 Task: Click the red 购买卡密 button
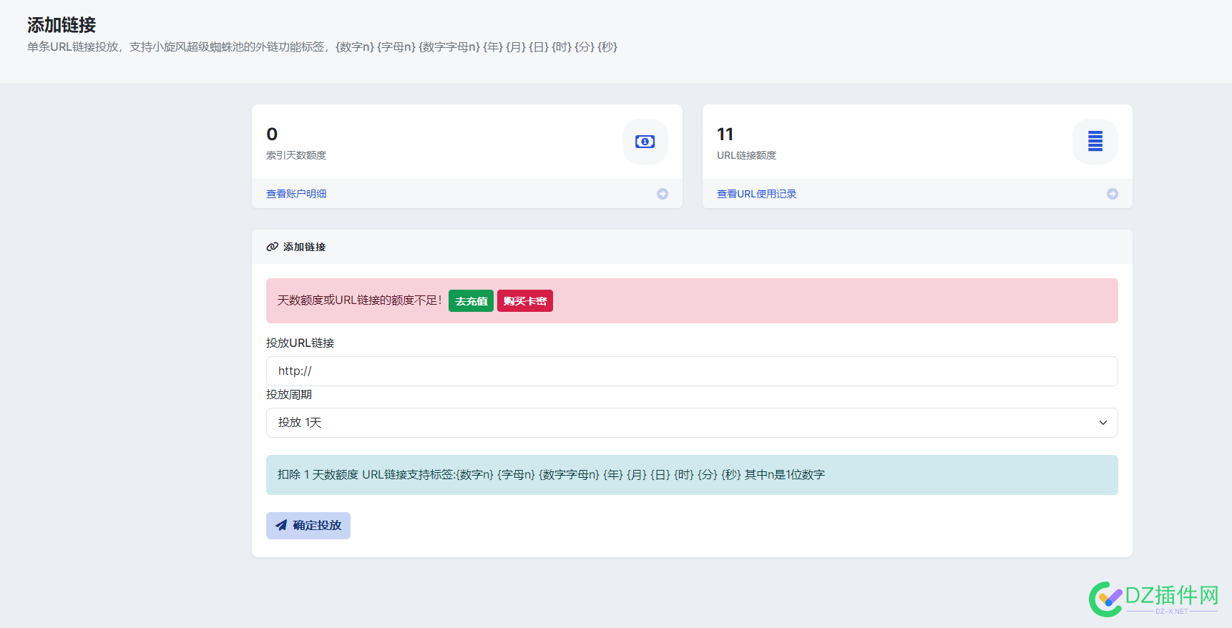[x=525, y=301]
